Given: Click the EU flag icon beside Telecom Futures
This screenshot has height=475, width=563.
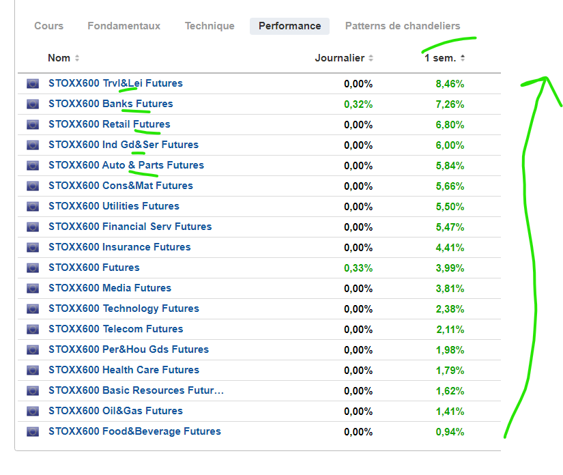Looking at the screenshot, I should pos(33,329).
